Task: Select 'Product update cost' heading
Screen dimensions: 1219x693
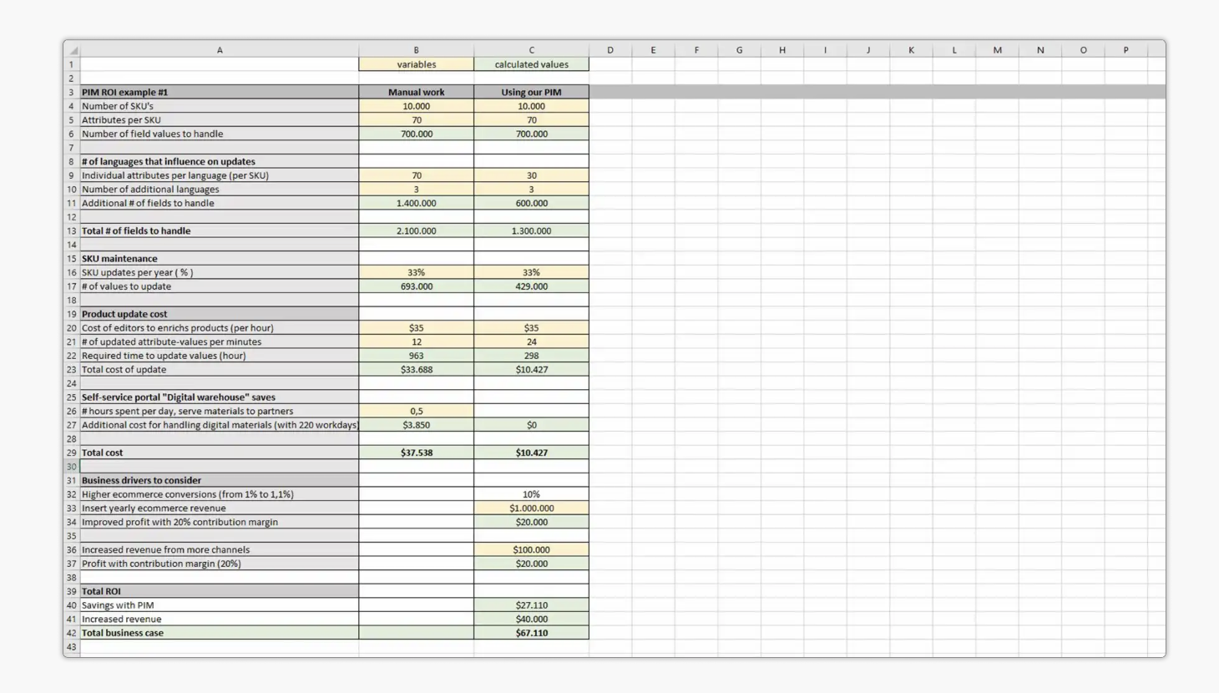Action: (220, 314)
